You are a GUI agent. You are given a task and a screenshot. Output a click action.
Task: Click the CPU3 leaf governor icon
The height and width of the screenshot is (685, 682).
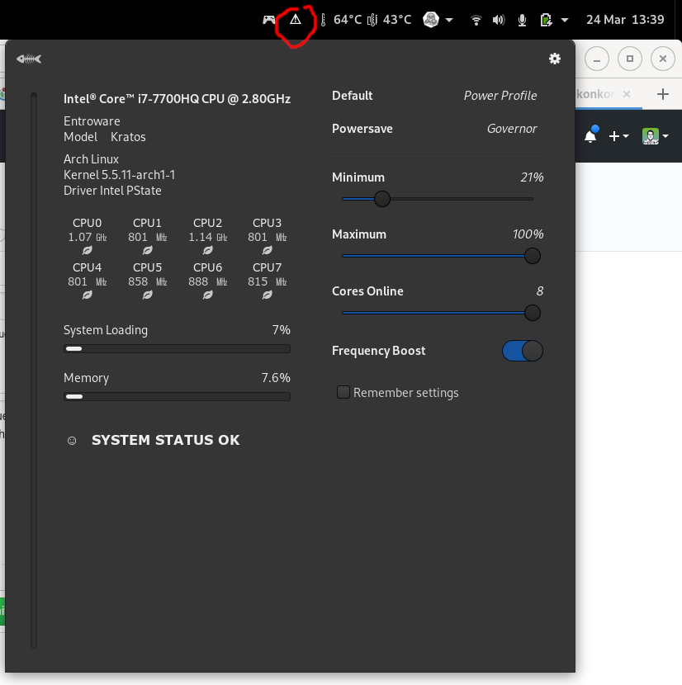[x=268, y=250]
